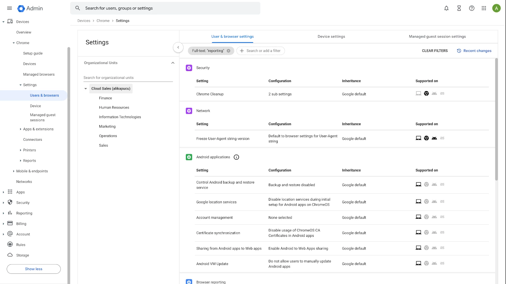Image resolution: width=506 pixels, height=284 pixels.
Task: Collapse the Chrome sidebar subsection
Action: coord(14,43)
